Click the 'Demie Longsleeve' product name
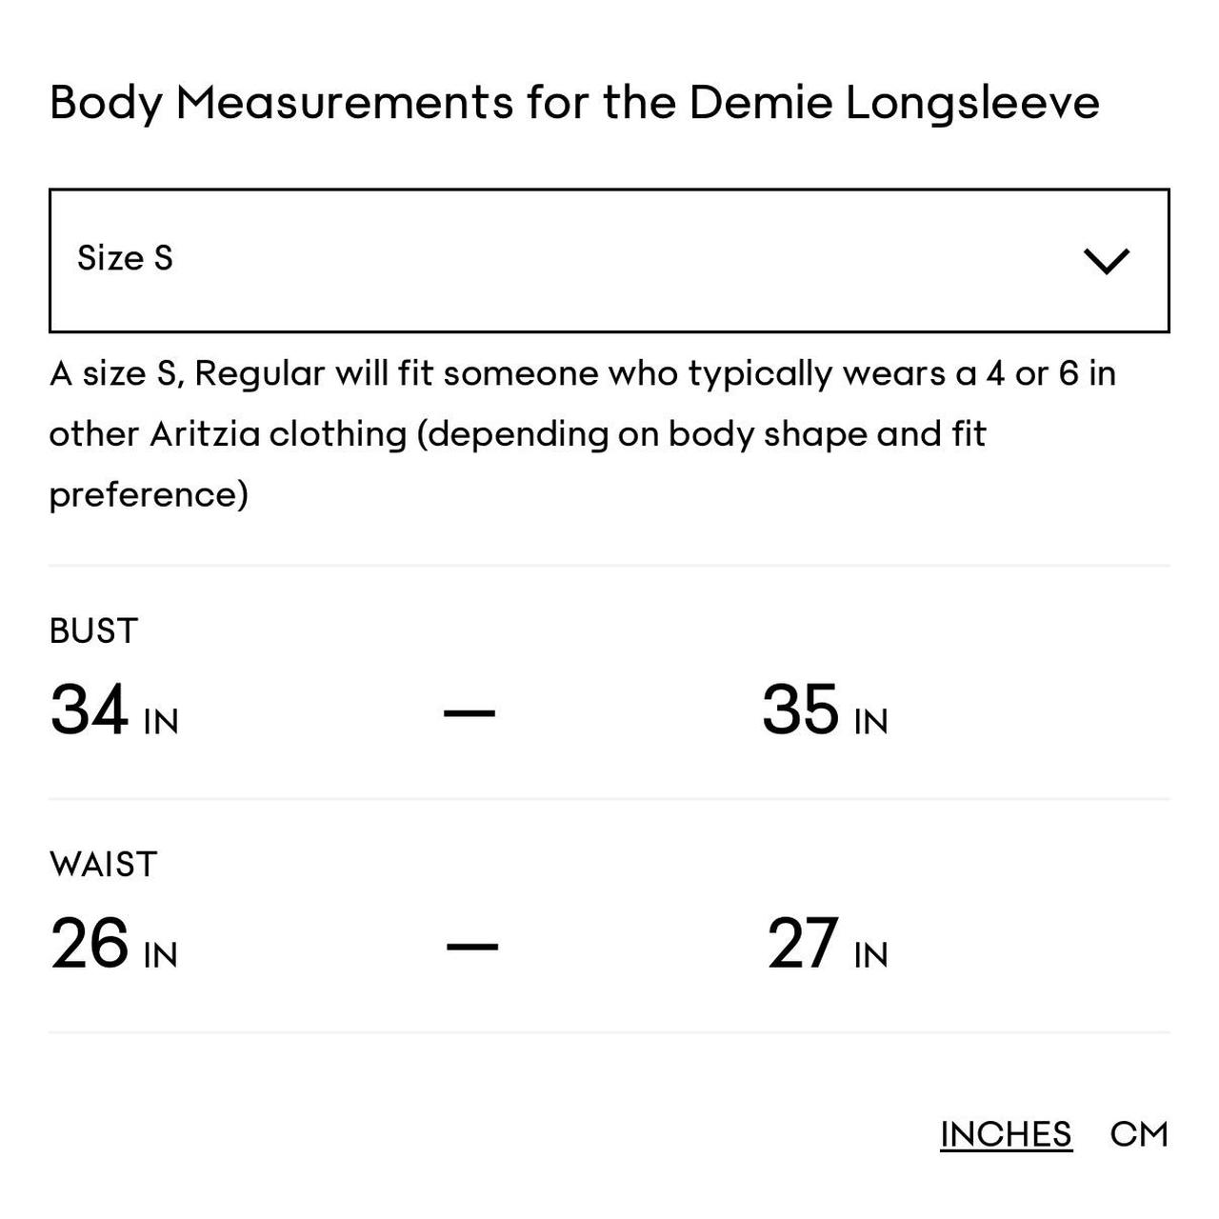The width and height of the screenshot is (1219, 1219). point(894,102)
